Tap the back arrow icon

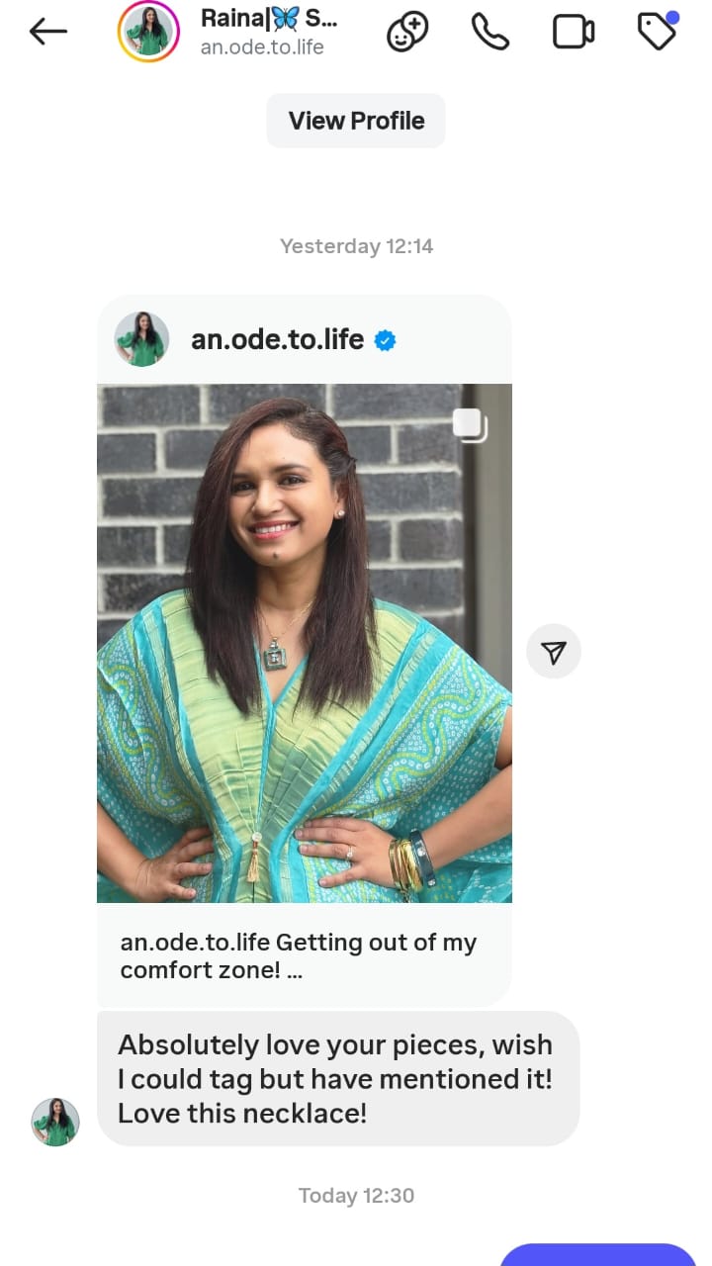48,32
